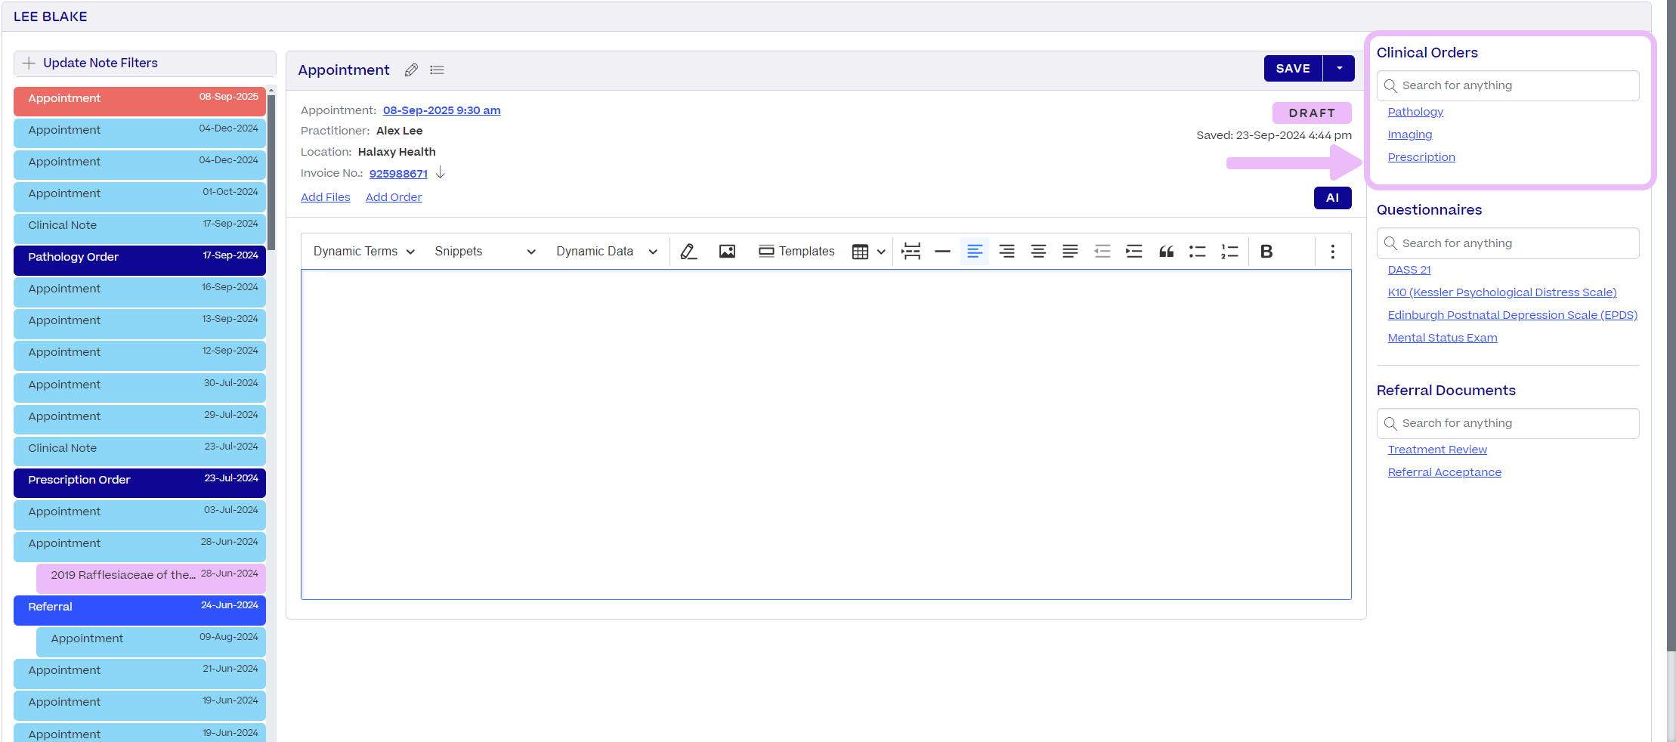
Task: Insert image using the picture icon
Action: pyautogui.click(x=727, y=252)
